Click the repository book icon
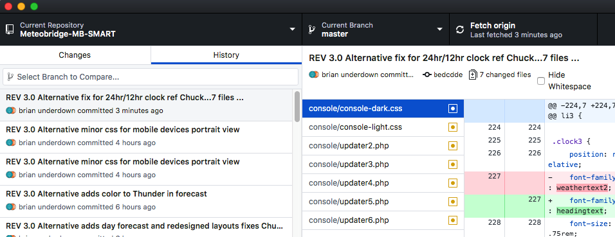The image size is (615, 237). point(10,30)
